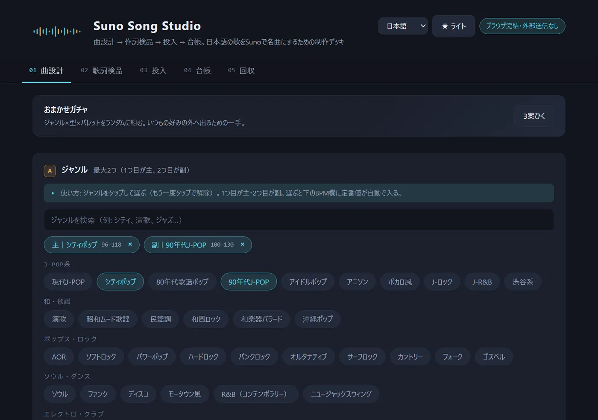Open the 04 台帳 tab
Screen dimensions: 598x420
pyautogui.click(x=197, y=70)
